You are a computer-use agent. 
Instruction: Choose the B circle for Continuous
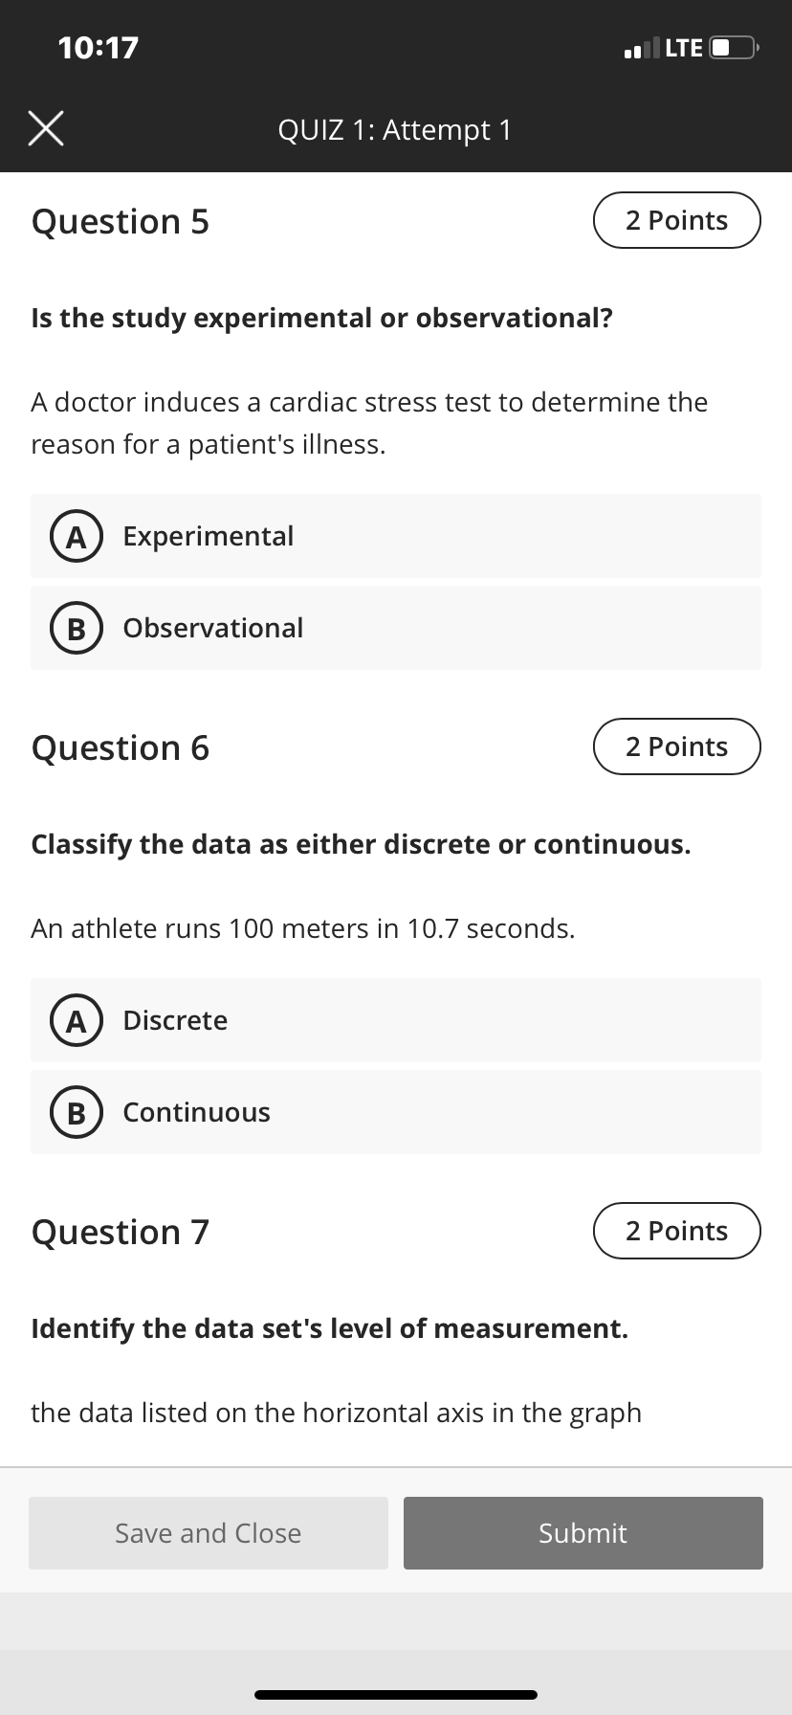click(77, 1113)
